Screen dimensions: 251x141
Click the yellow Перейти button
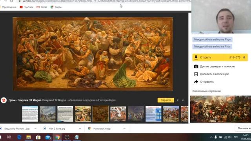pos(166,100)
